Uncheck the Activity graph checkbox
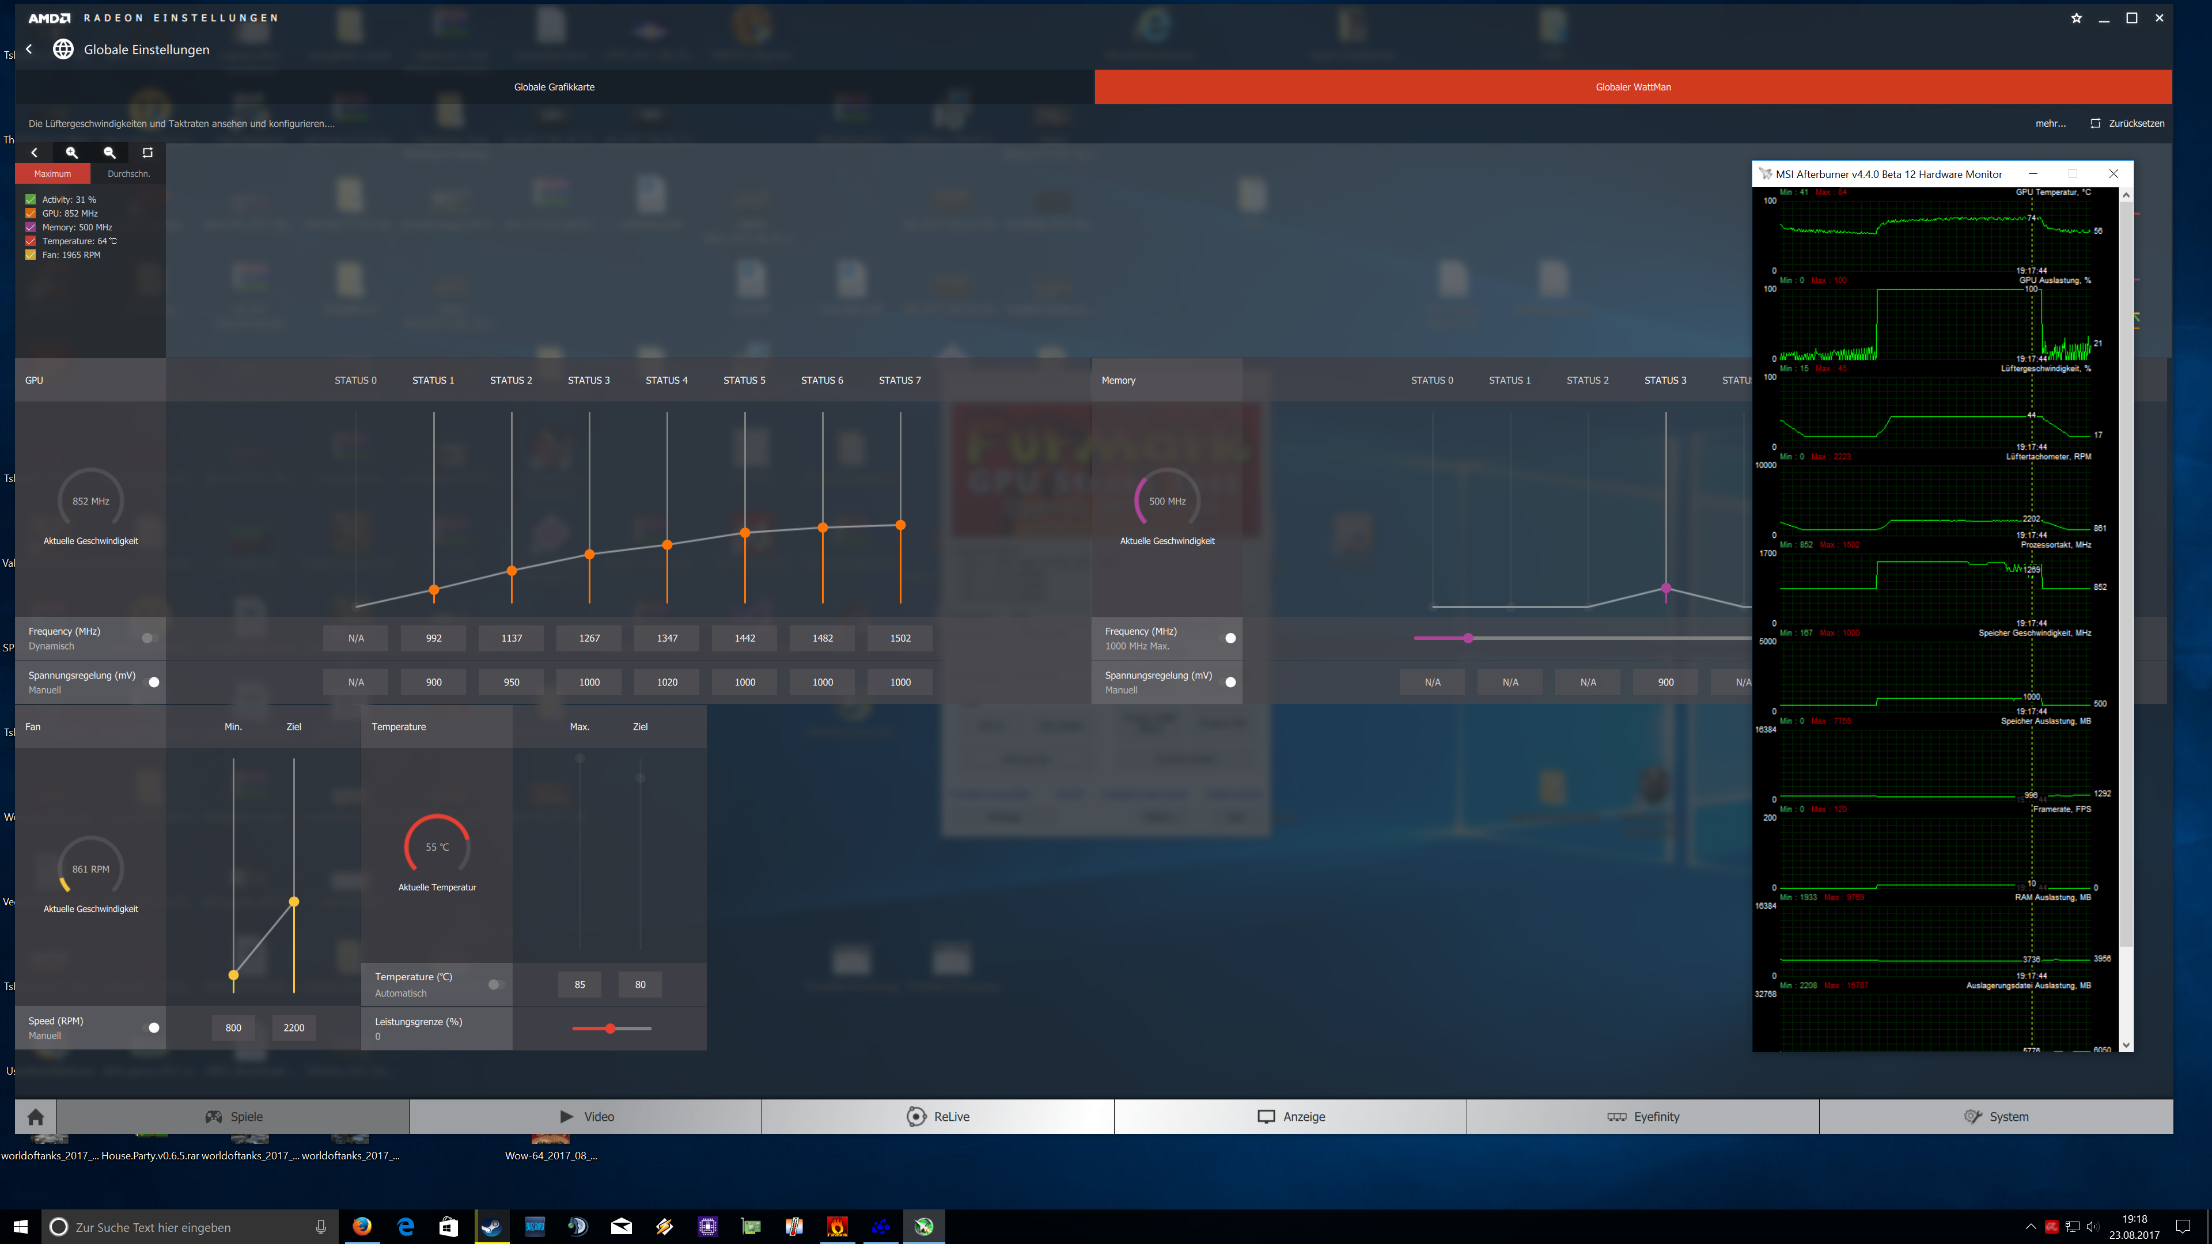Image resolution: width=2212 pixels, height=1244 pixels. click(x=31, y=199)
